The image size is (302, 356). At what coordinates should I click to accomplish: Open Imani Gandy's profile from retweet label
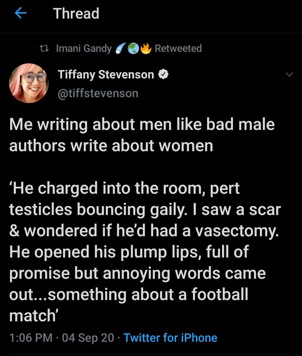[84, 49]
